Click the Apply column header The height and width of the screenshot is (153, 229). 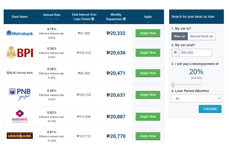pos(148,17)
